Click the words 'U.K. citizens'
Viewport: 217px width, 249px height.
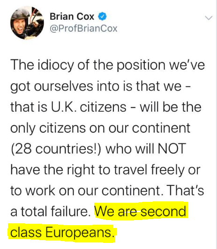[89, 107]
